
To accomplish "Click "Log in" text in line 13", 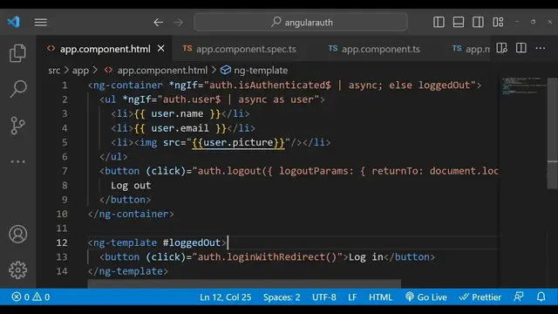I will 366,257.
